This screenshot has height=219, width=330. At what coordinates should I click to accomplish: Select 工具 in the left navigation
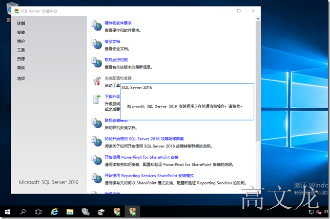[x=21, y=50]
